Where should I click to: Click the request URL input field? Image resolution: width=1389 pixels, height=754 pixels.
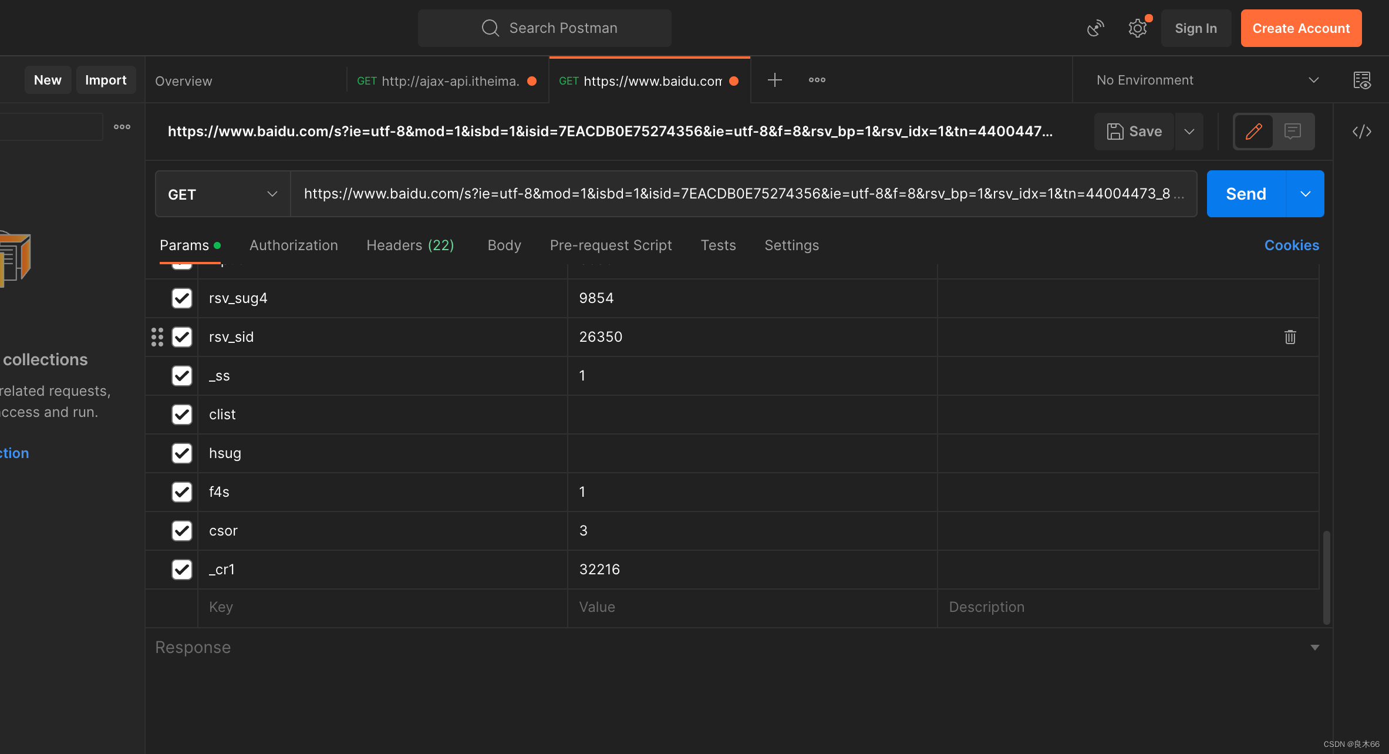coord(744,194)
